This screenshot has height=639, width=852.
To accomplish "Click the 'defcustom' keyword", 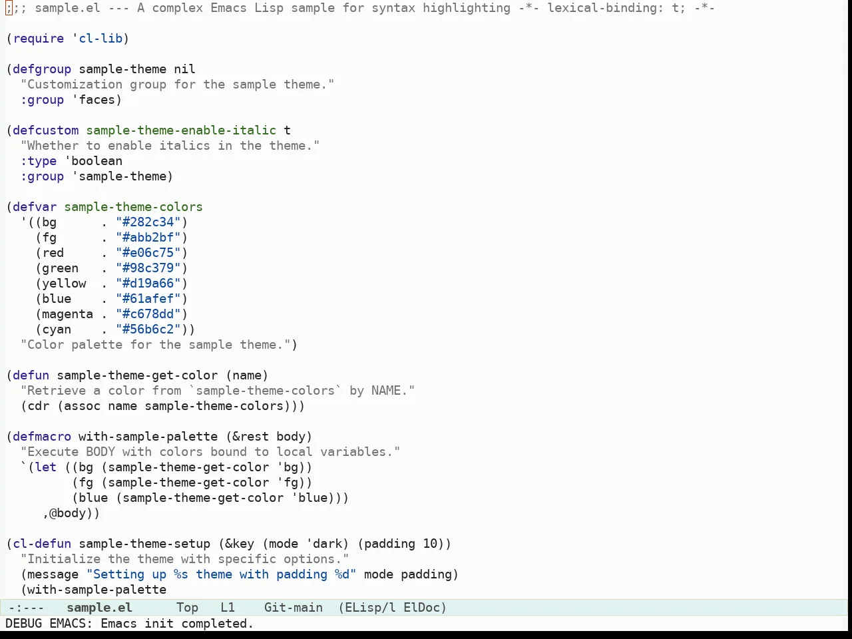I will (46, 130).
